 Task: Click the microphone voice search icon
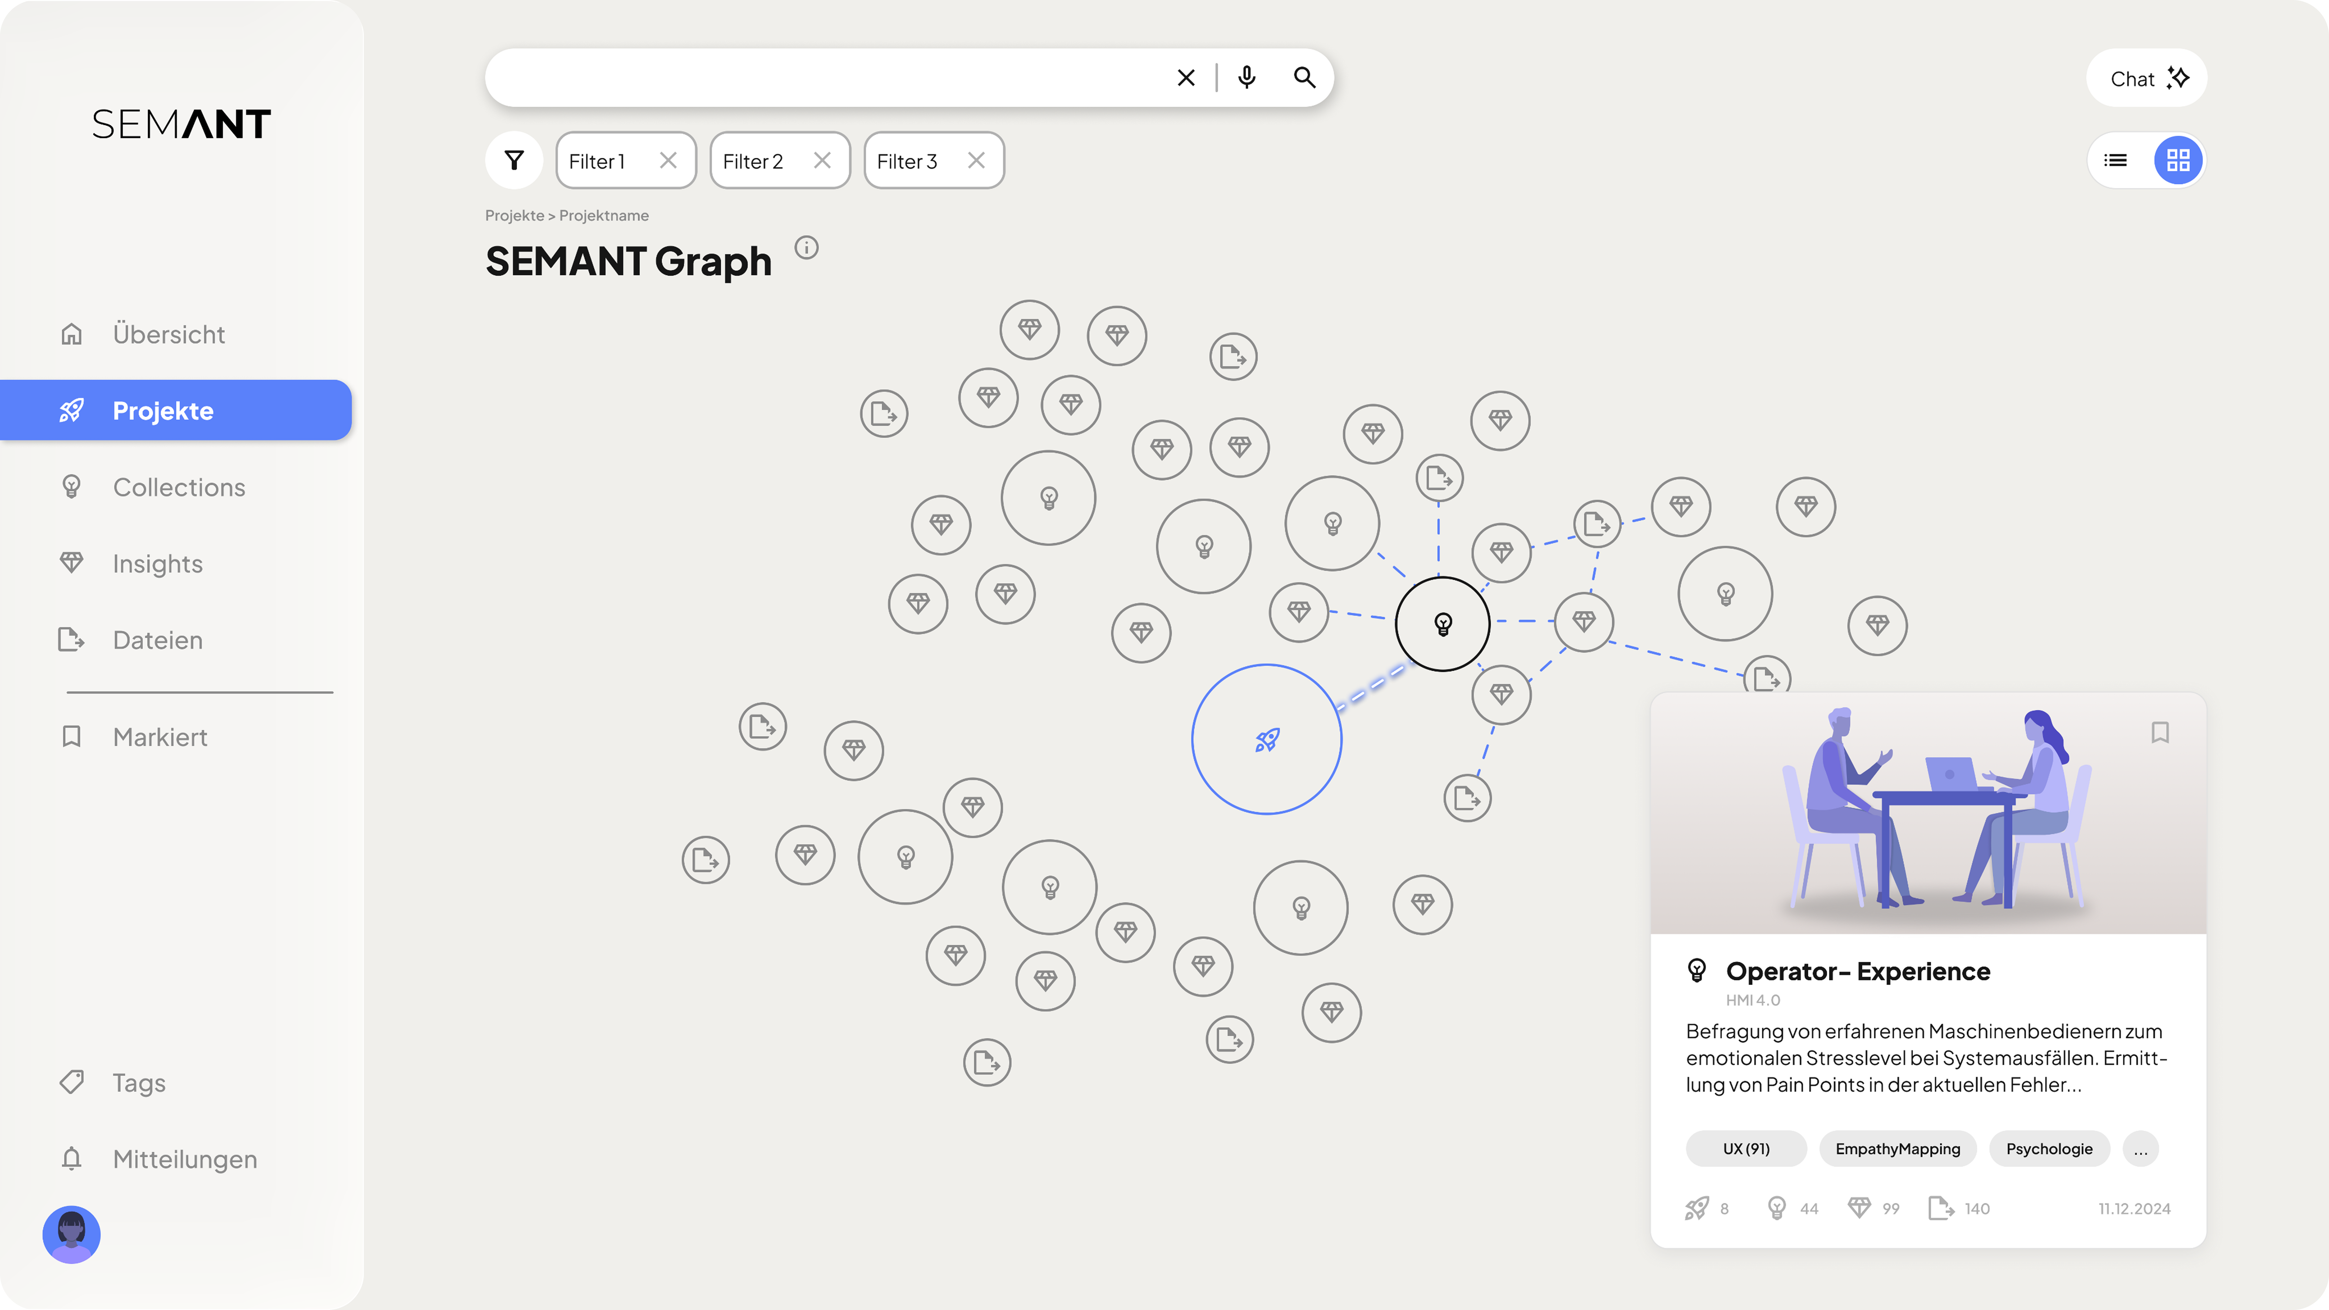tap(1247, 78)
